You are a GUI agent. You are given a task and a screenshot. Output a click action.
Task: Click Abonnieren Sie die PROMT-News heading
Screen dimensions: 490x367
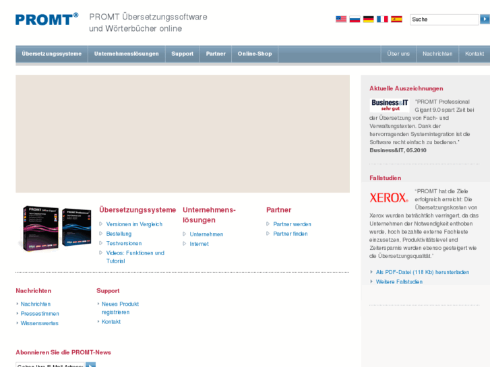(63, 352)
